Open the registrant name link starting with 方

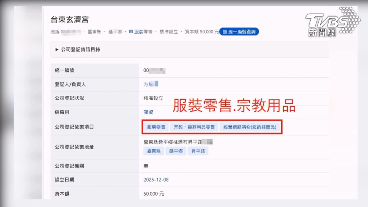[151, 84]
